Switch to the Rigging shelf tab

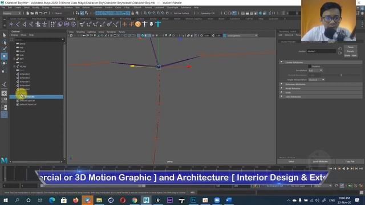tap(71, 19)
